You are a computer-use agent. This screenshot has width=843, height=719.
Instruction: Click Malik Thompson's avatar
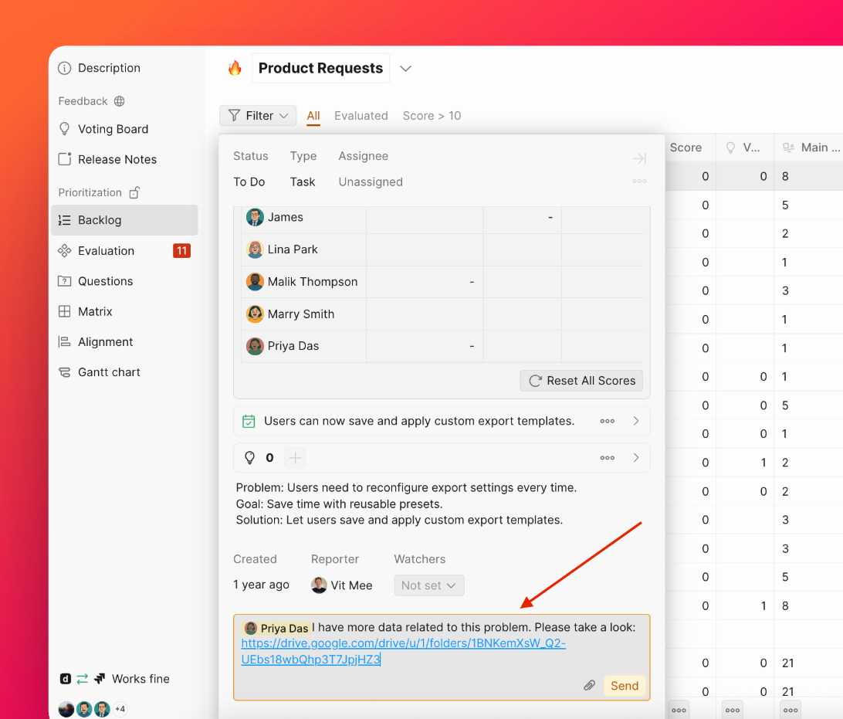(255, 282)
